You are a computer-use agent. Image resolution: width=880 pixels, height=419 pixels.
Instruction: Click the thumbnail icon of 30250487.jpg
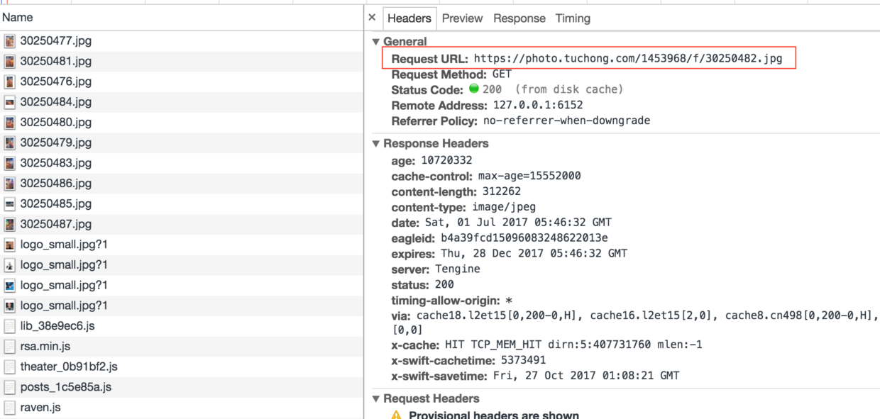(x=10, y=225)
